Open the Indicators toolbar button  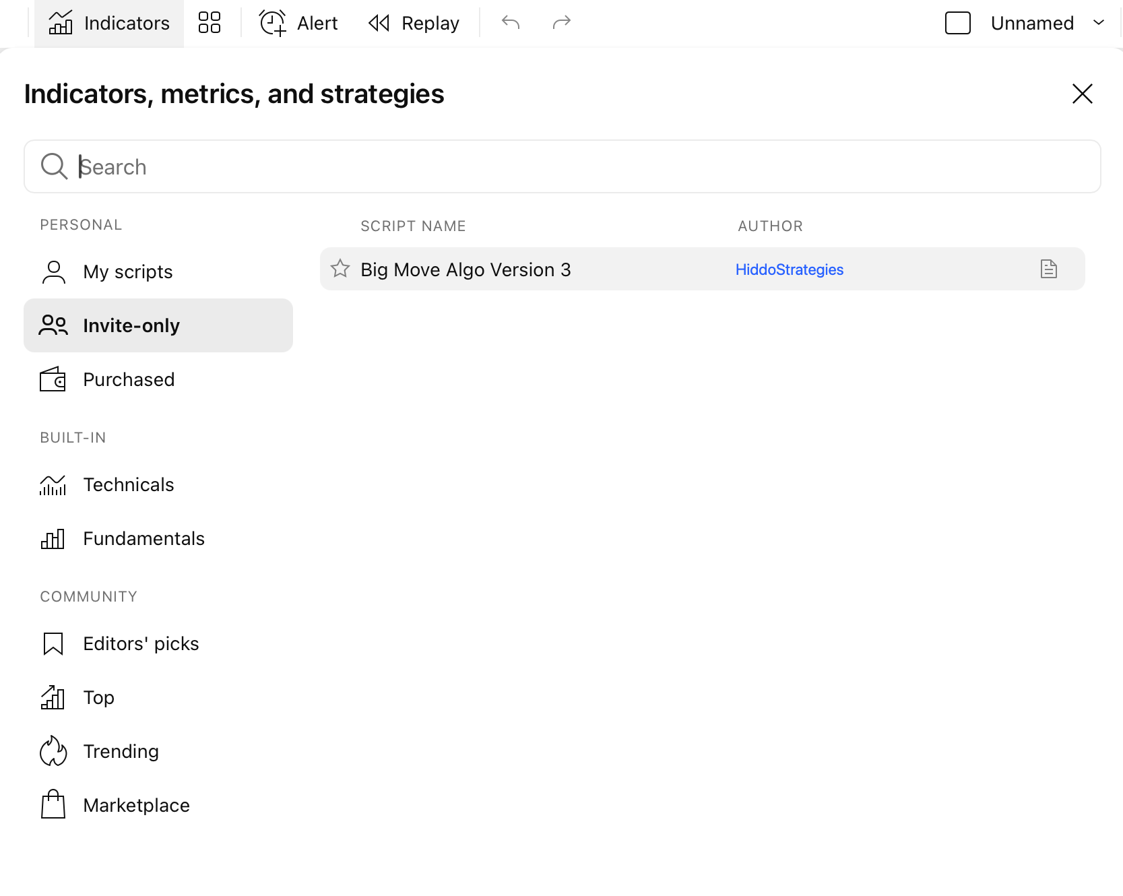pyautogui.click(x=109, y=23)
